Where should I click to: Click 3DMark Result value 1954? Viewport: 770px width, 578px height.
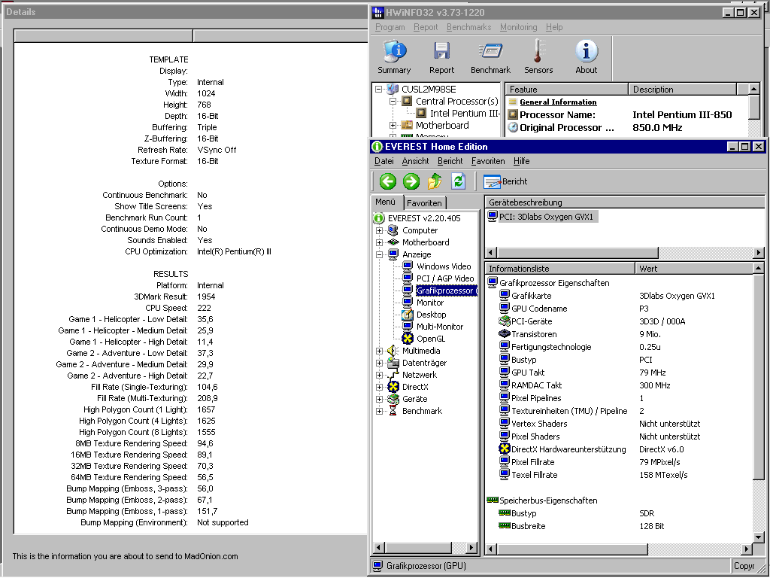pyautogui.click(x=206, y=297)
